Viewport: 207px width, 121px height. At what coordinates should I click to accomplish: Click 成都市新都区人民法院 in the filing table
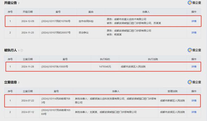point(172,101)
